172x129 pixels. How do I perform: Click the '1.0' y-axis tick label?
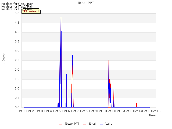(x=17, y=89)
